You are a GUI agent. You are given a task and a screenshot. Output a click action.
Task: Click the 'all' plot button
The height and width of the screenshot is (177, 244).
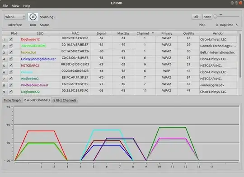coord(196,17)
